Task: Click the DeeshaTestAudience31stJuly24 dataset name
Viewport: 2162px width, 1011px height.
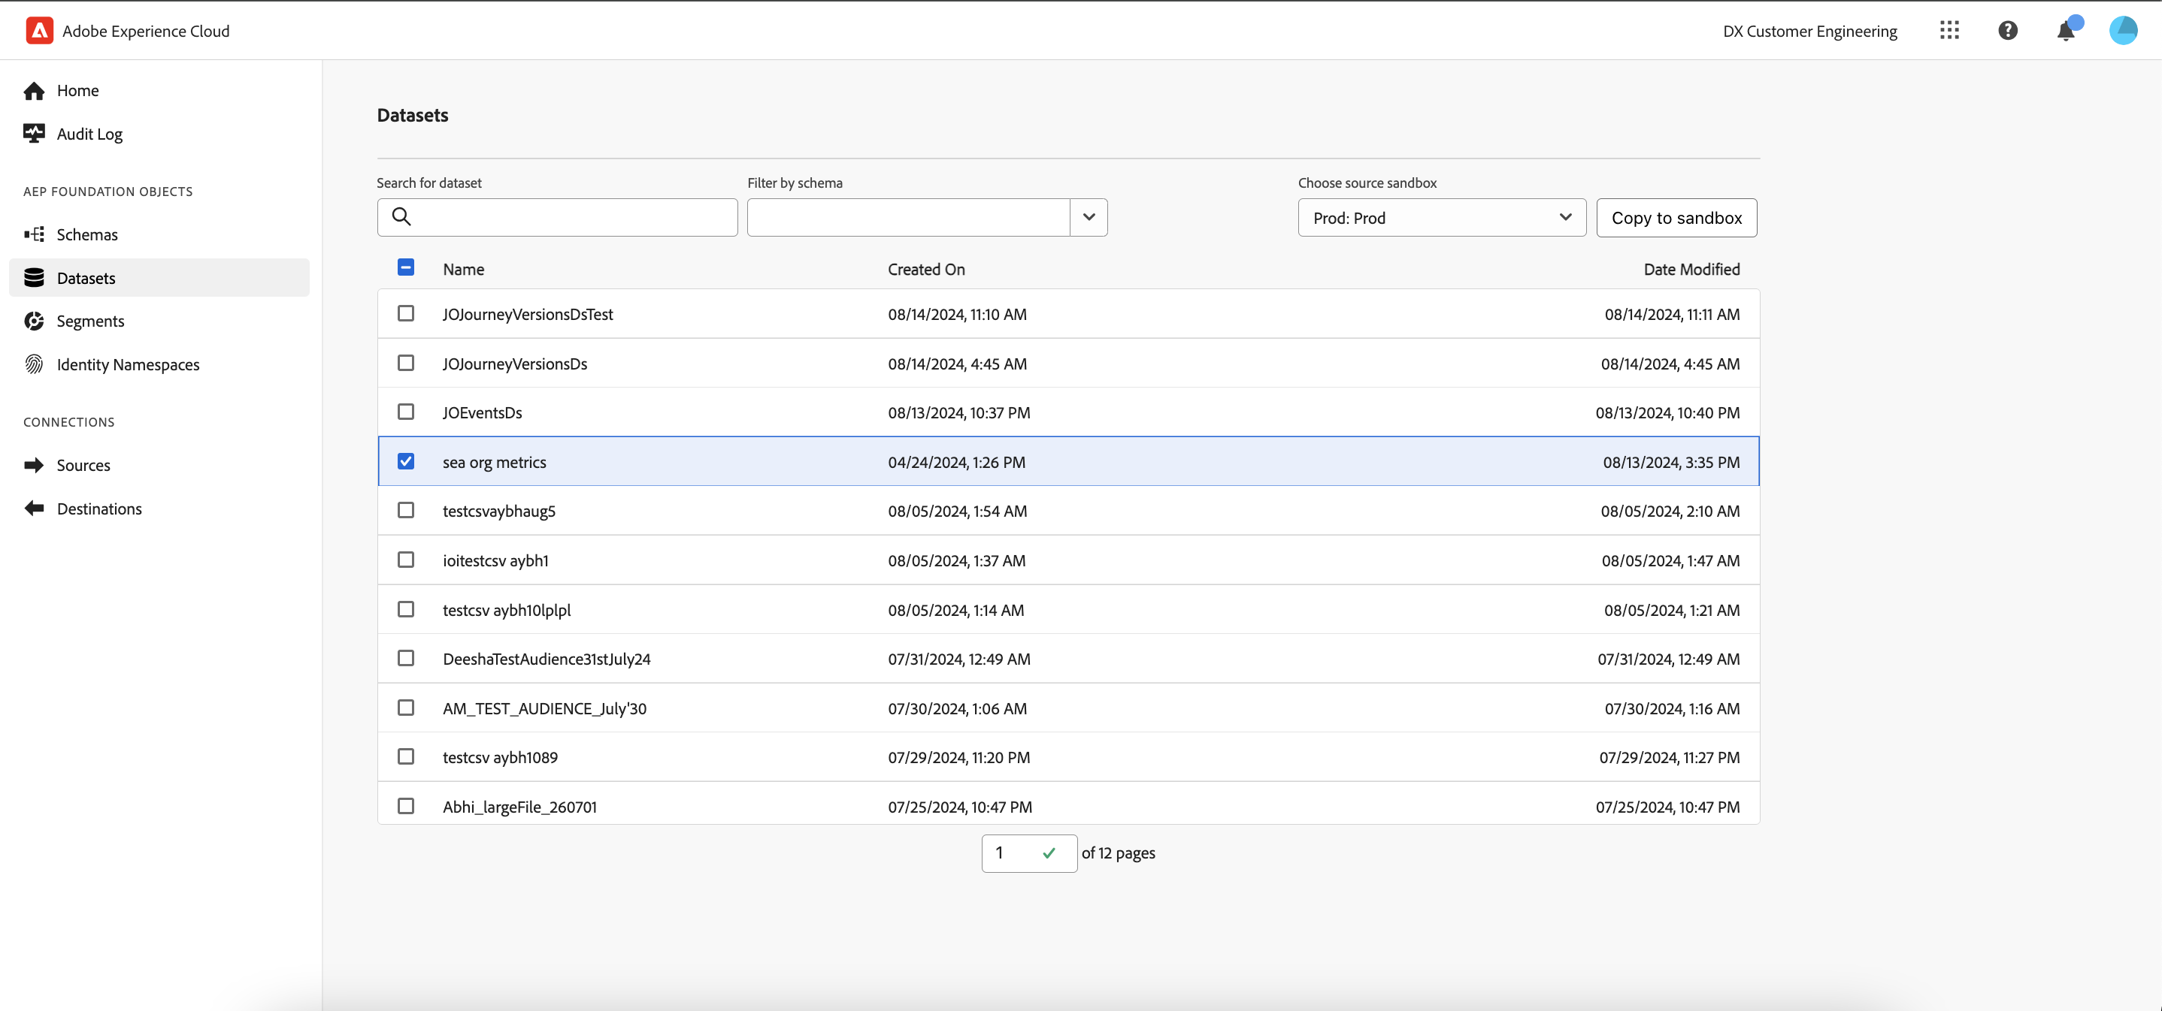Action: tap(547, 659)
